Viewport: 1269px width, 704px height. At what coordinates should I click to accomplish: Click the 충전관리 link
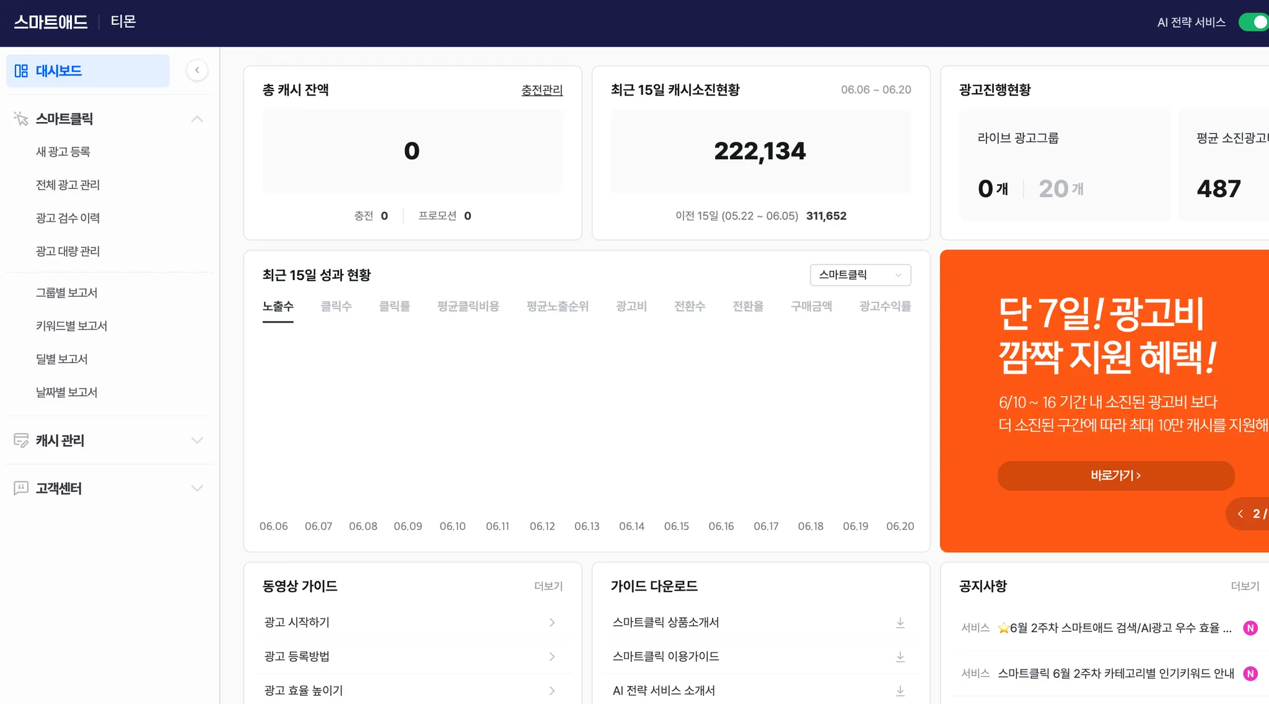(x=542, y=90)
